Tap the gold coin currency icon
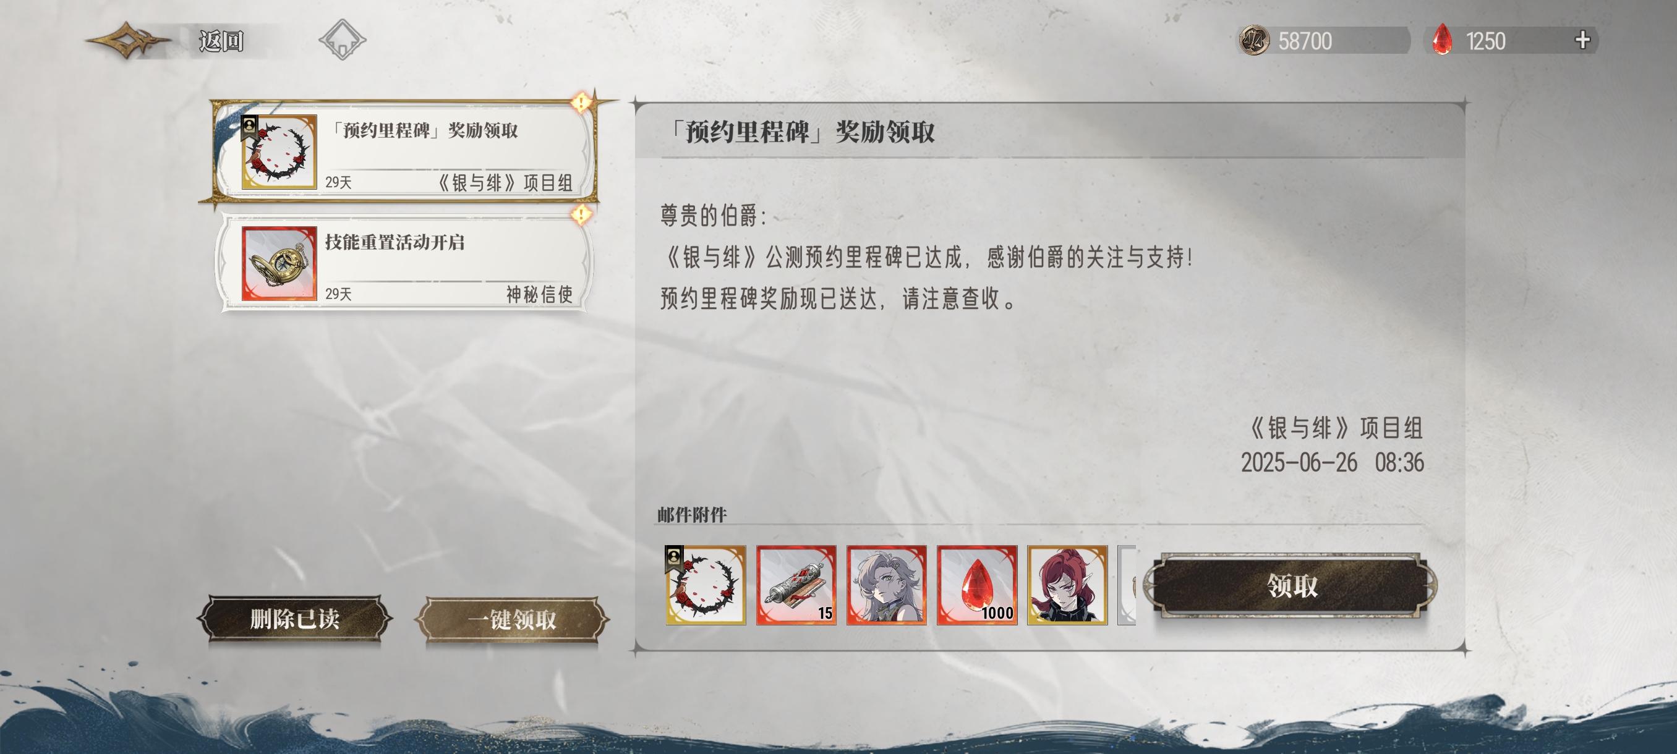 click(x=1253, y=40)
